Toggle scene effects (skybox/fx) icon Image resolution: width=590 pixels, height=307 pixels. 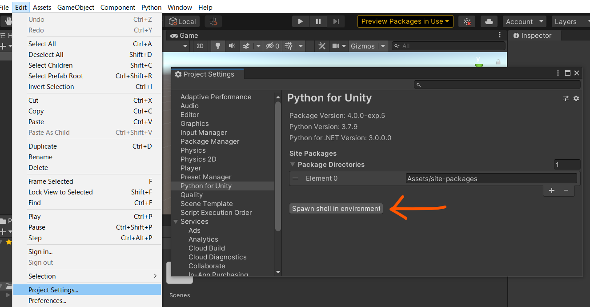[247, 46]
